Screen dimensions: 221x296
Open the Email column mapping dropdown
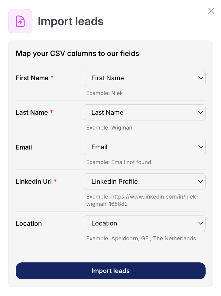145,147
